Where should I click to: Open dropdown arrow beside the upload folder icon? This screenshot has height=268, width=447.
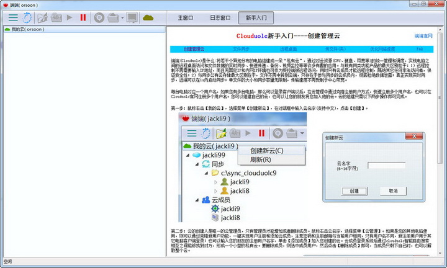(x=122, y=18)
